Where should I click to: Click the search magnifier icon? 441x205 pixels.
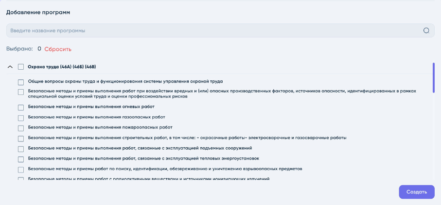click(x=426, y=31)
